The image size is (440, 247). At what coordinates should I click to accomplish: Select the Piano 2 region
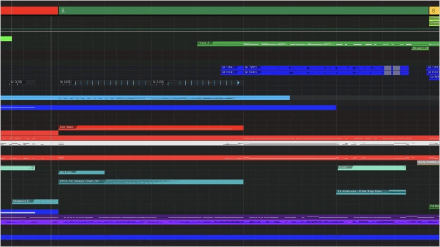tap(318, 44)
